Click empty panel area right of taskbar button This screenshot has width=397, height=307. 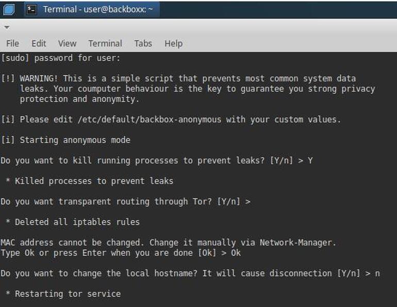[x=278, y=10]
